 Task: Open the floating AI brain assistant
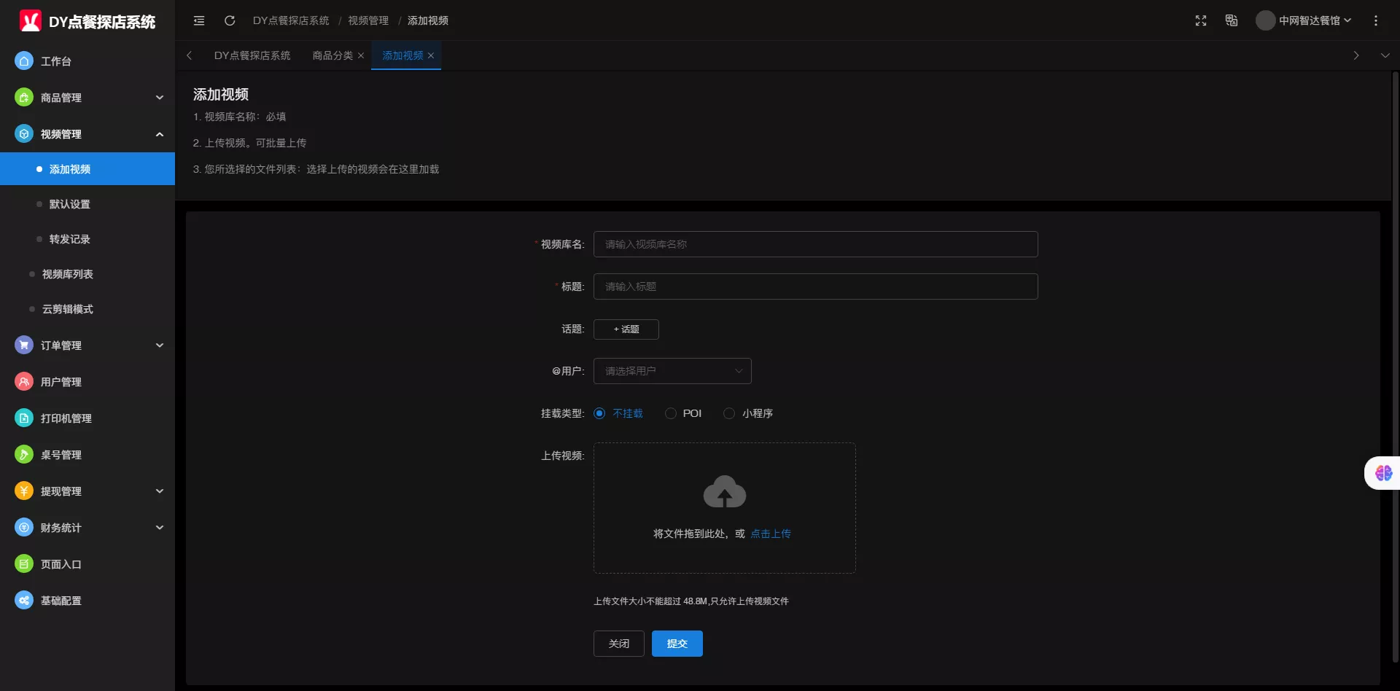click(x=1383, y=473)
